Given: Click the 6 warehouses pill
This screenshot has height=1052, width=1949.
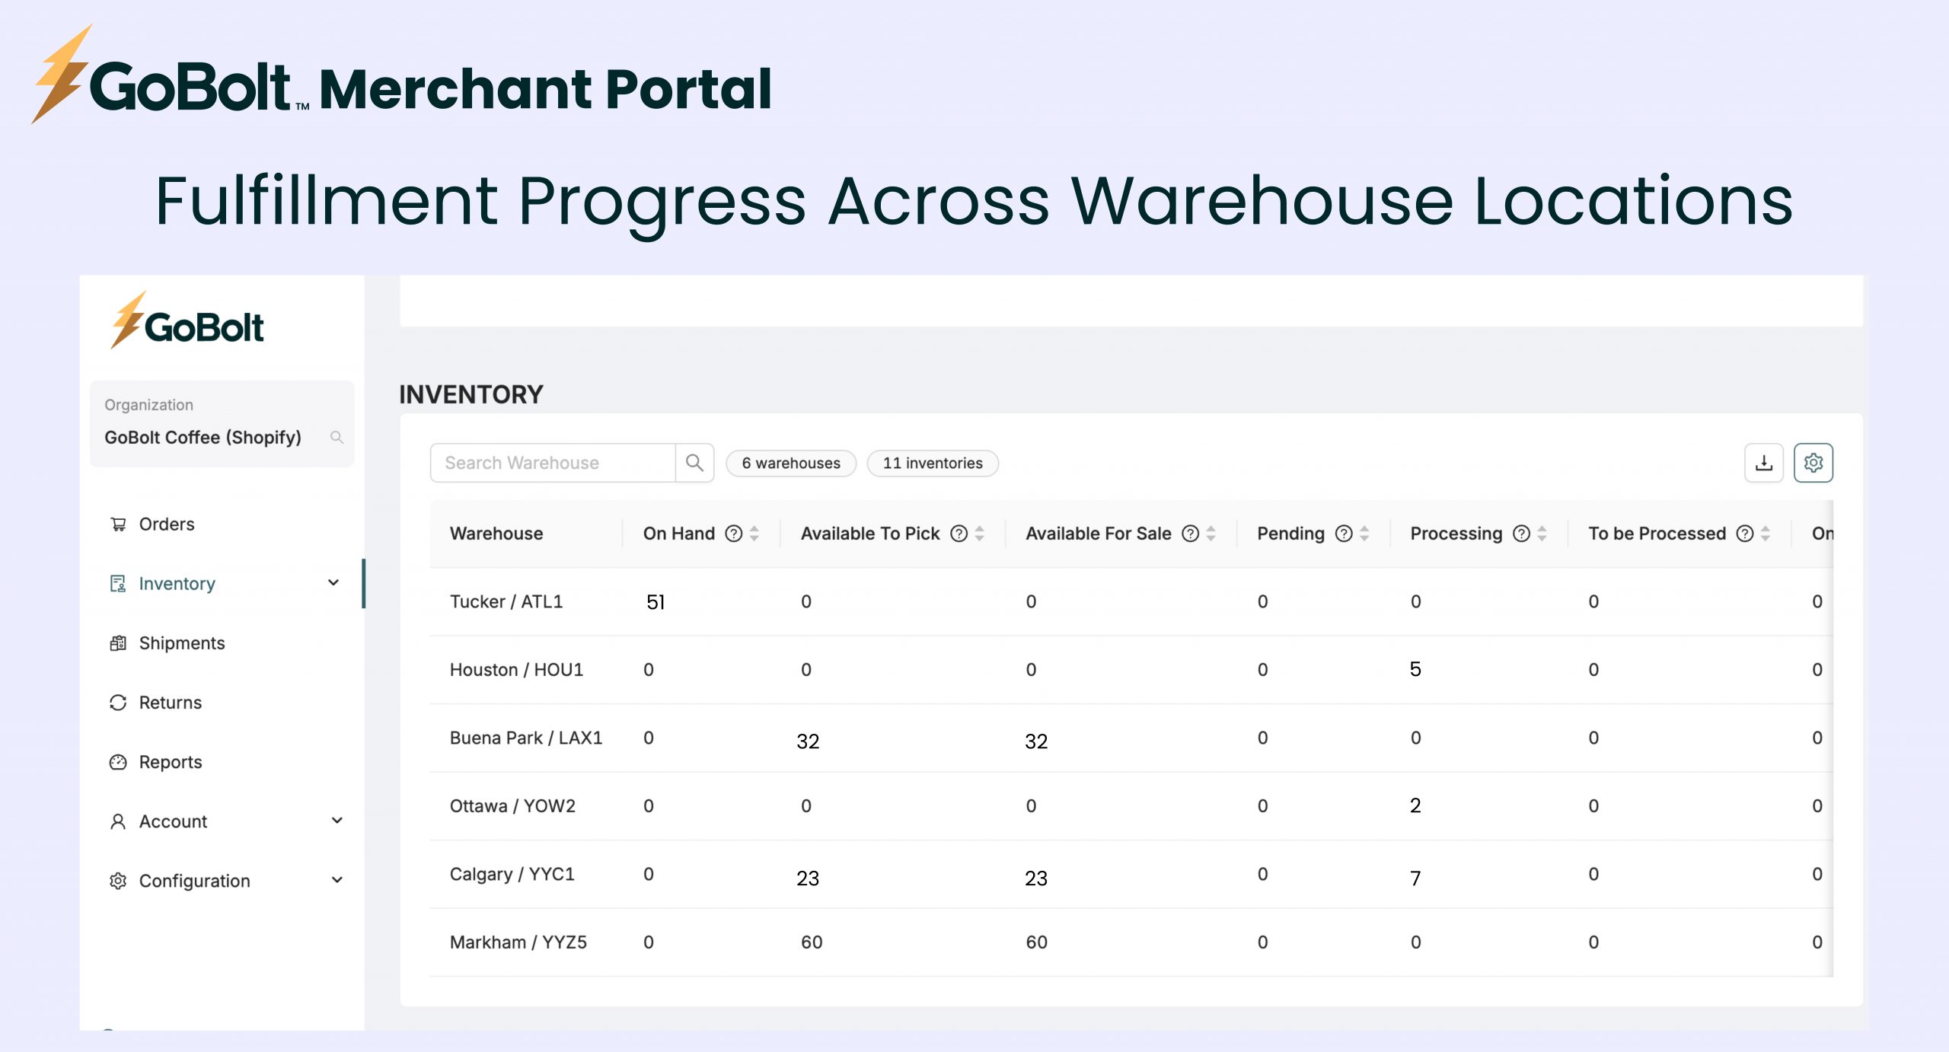Looking at the screenshot, I should coord(791,463).
